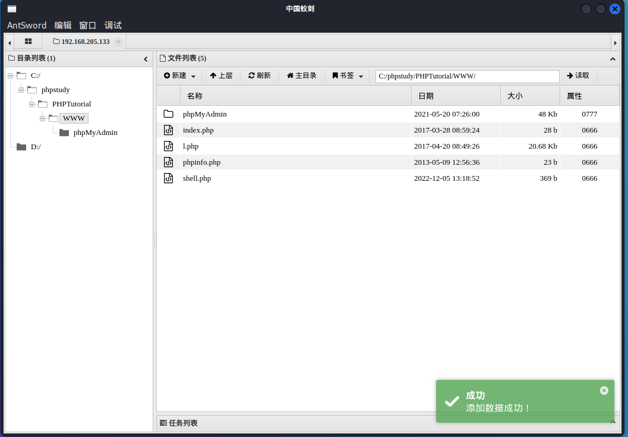Screen dimensions: 628x437
Task: Click 0777 attribute cell
Action: (x=589, y=114)
